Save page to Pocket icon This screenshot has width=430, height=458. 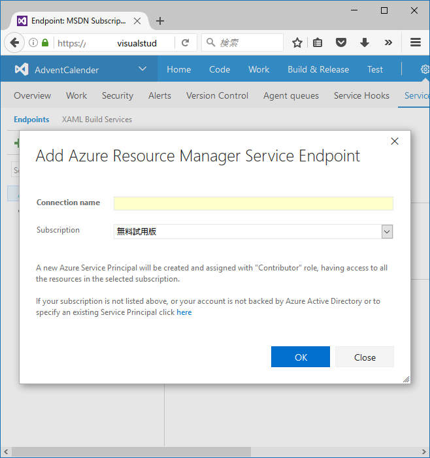(341, 43)
